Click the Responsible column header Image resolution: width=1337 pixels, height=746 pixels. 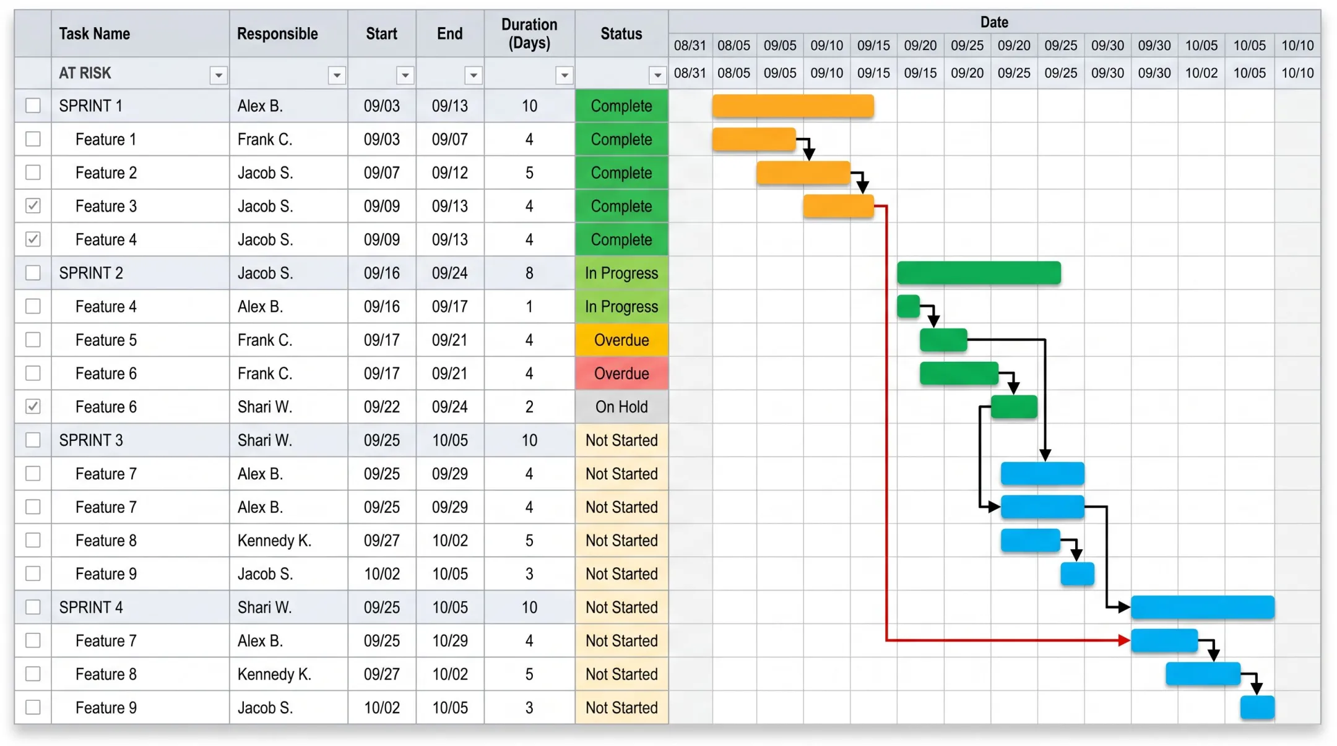(x=288, y=33)
